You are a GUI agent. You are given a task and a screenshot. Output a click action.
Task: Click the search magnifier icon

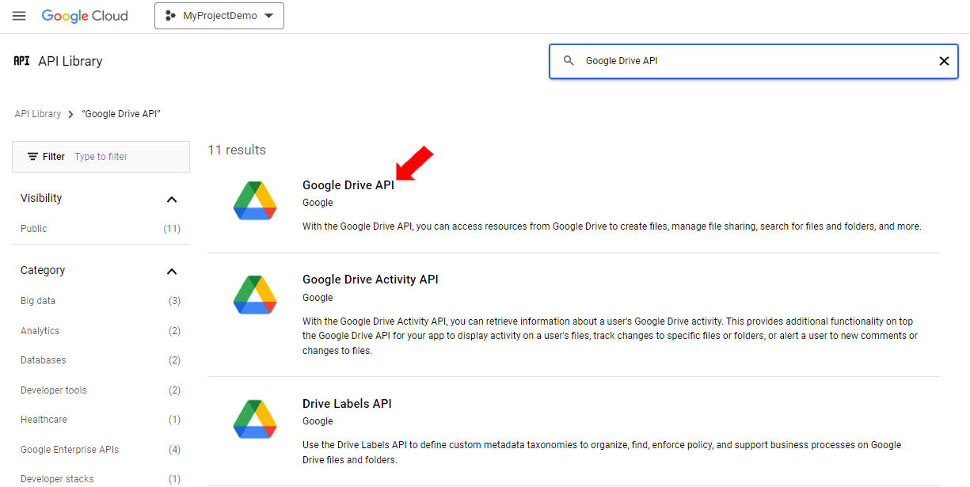568,61
